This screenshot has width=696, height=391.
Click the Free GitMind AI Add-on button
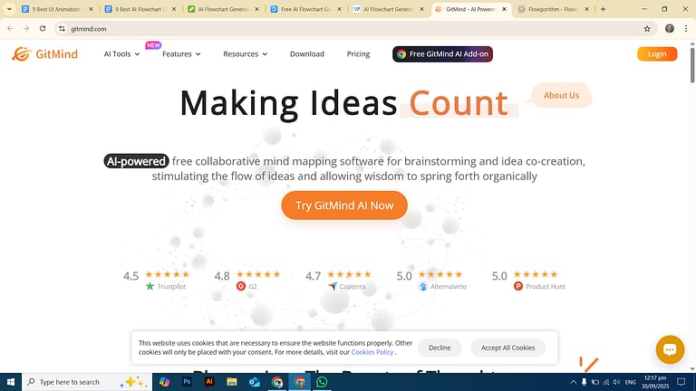click(442, 54)
